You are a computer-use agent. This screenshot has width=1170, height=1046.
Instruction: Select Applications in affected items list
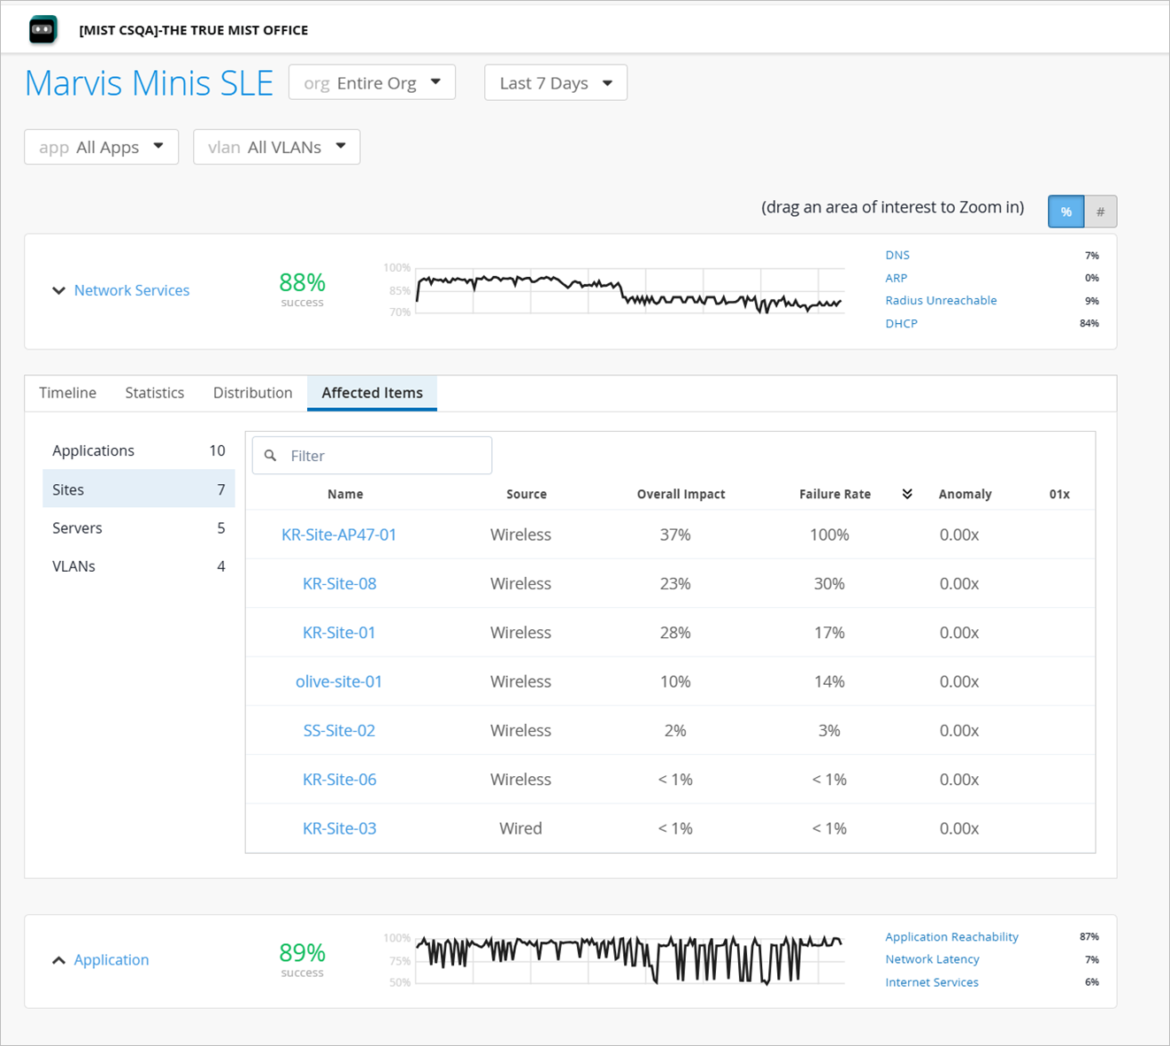coord(139,450)
